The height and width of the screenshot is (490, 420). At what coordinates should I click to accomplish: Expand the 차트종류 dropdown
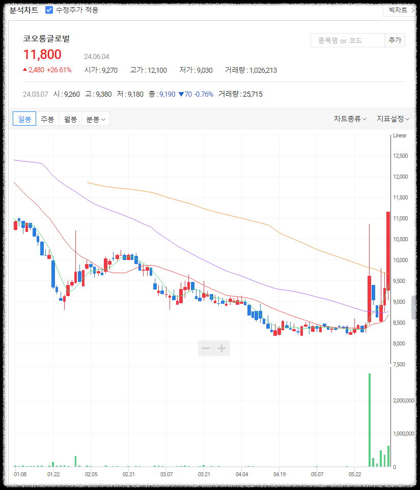click(350, 119)
